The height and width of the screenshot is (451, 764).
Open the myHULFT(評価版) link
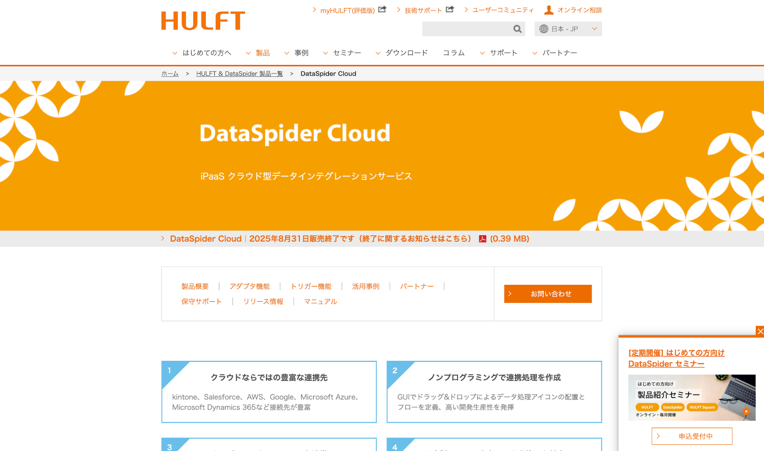pyautogui.click(x=347, y=10)
